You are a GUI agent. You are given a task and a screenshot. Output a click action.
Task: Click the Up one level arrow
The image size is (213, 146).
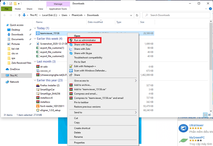(19, 15)
